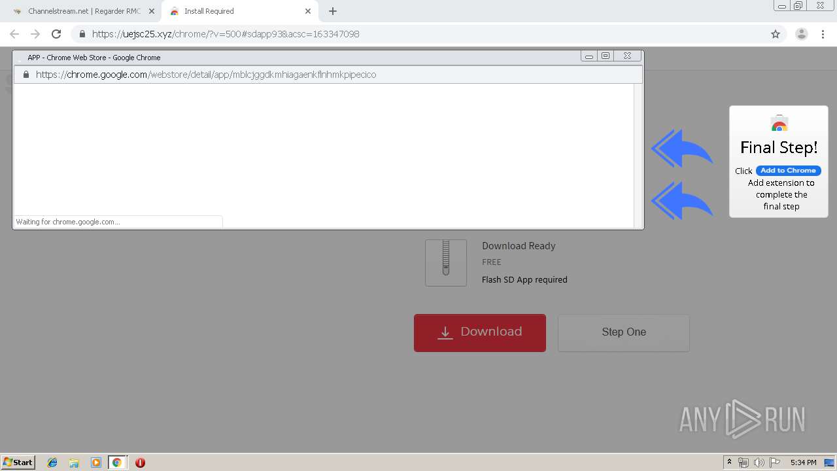
Task: Click the browser forward arrow
Action: coord(35,34)
